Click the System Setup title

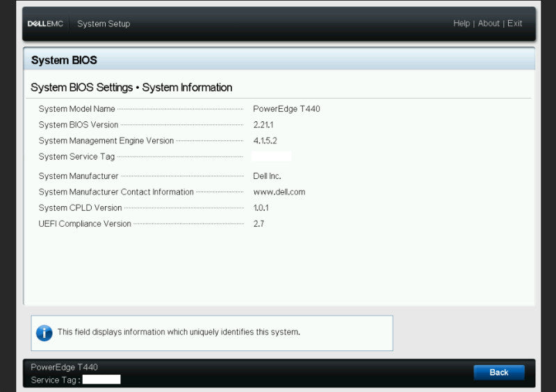click(104, 24)
